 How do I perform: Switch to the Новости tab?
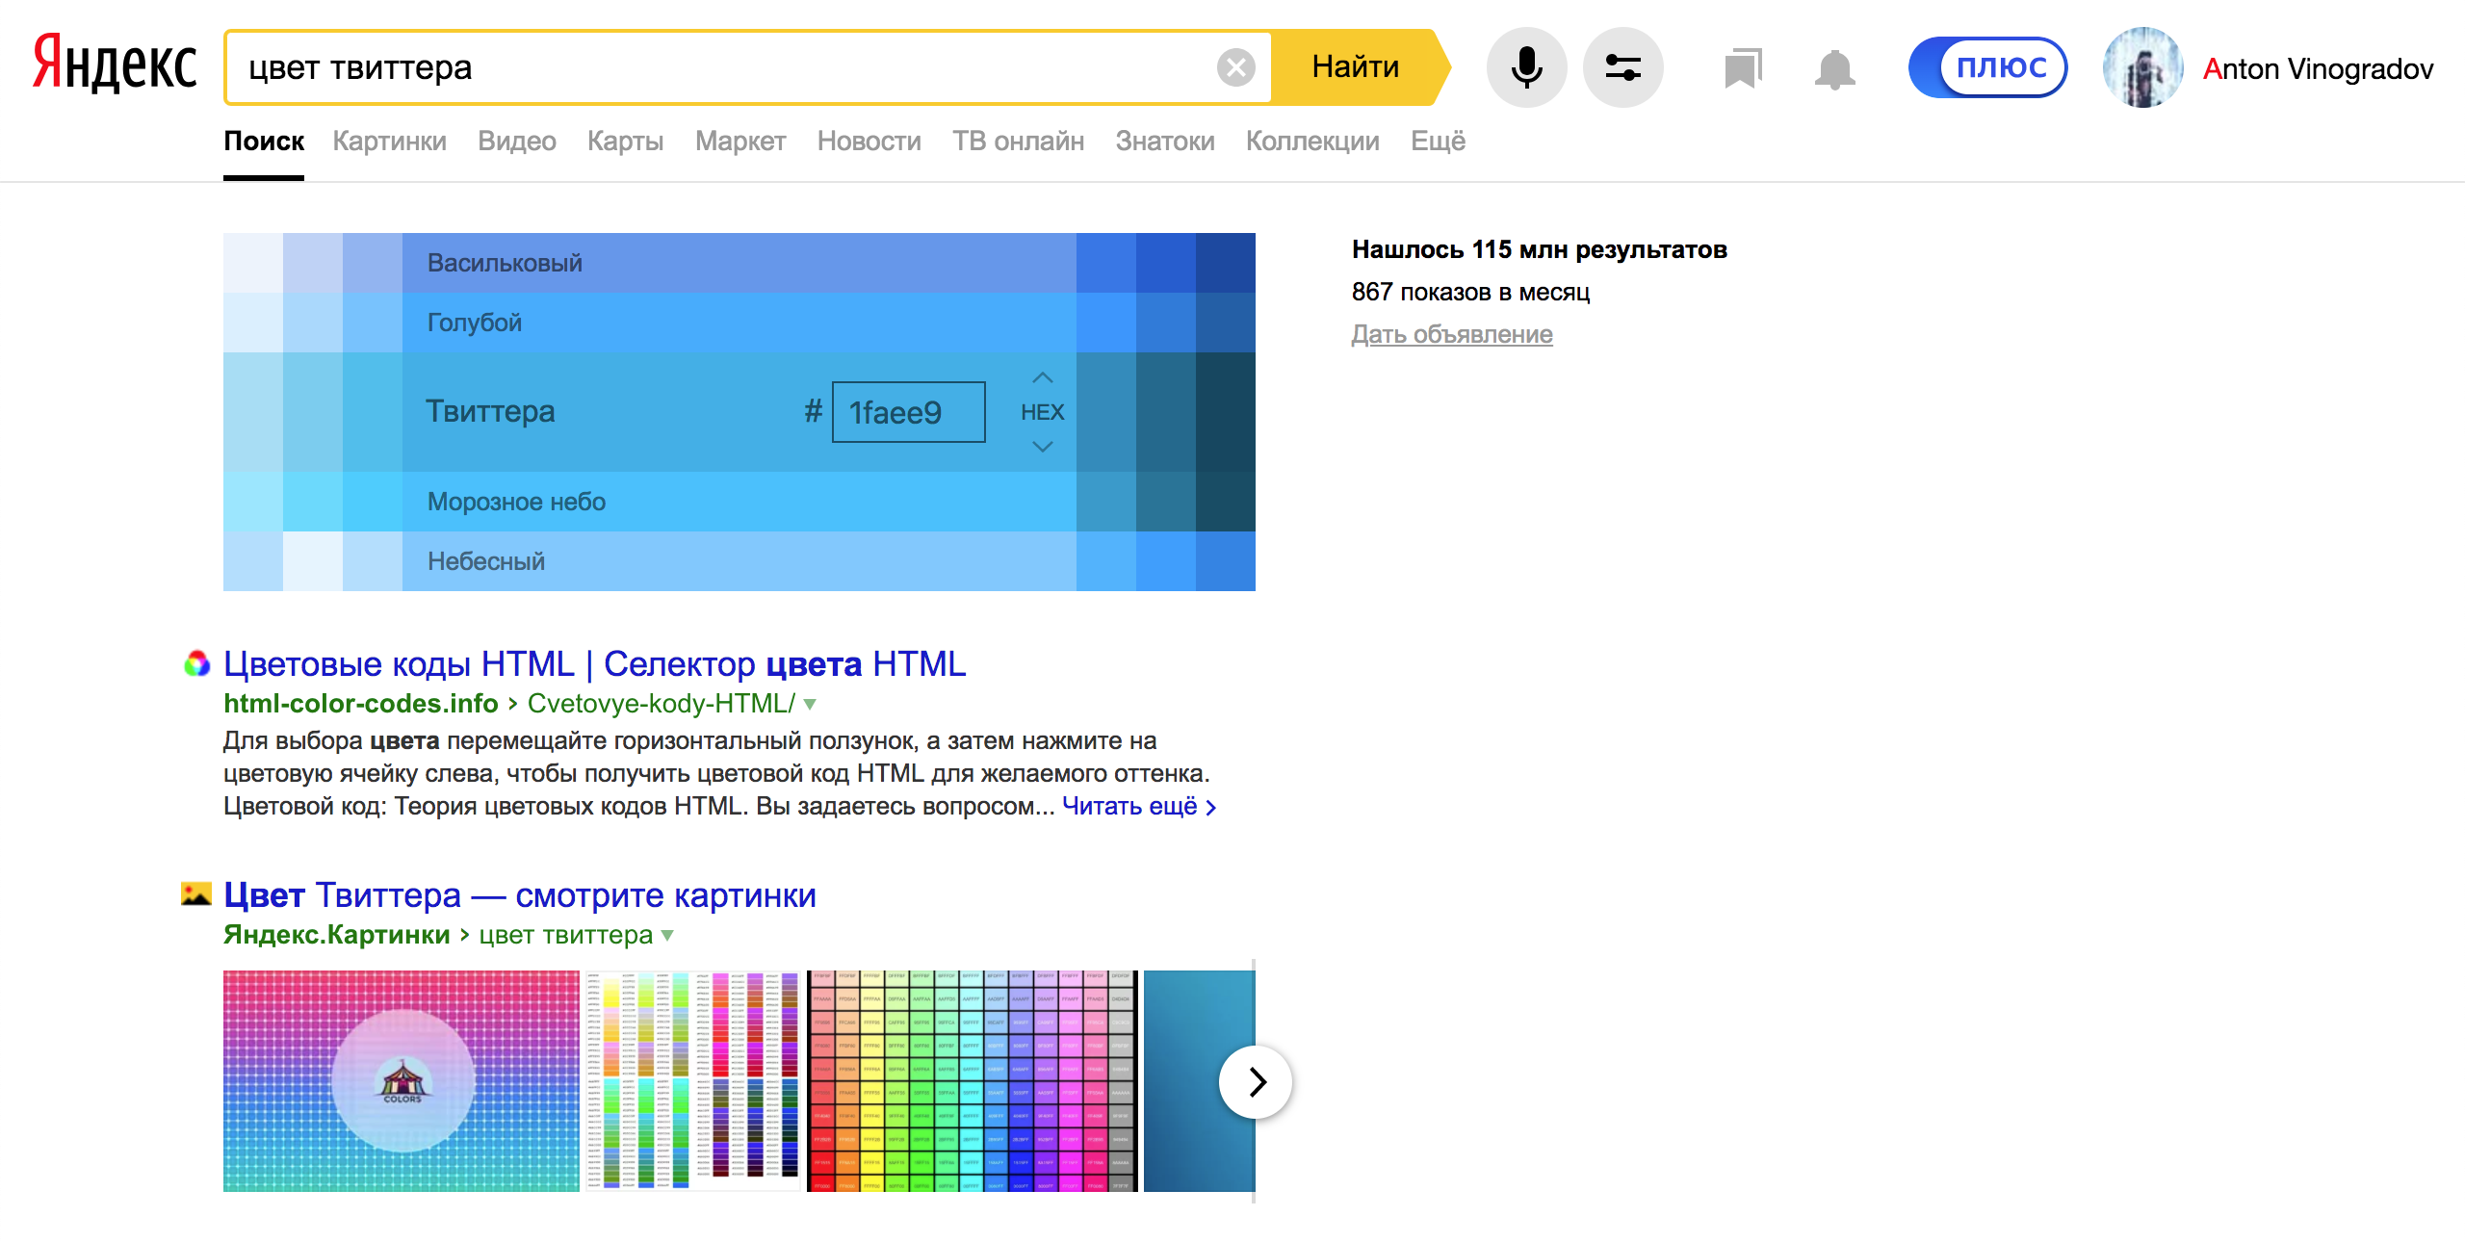pyautogui.click(x=869, y=141)
